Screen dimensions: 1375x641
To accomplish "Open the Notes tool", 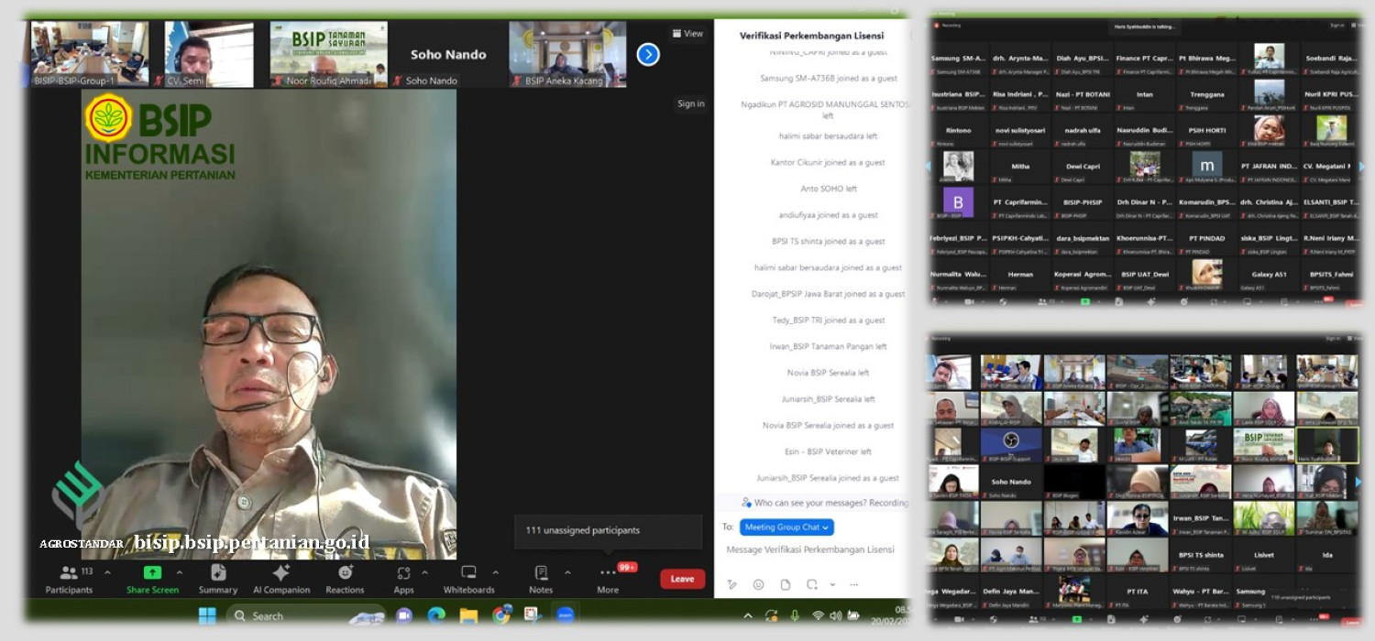I will (x=541, y=572).
